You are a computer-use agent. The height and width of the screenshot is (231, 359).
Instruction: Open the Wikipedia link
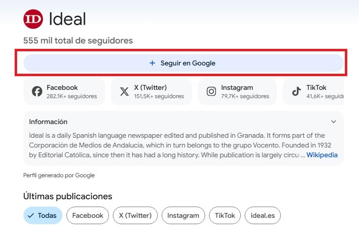(x=322, y=155)
